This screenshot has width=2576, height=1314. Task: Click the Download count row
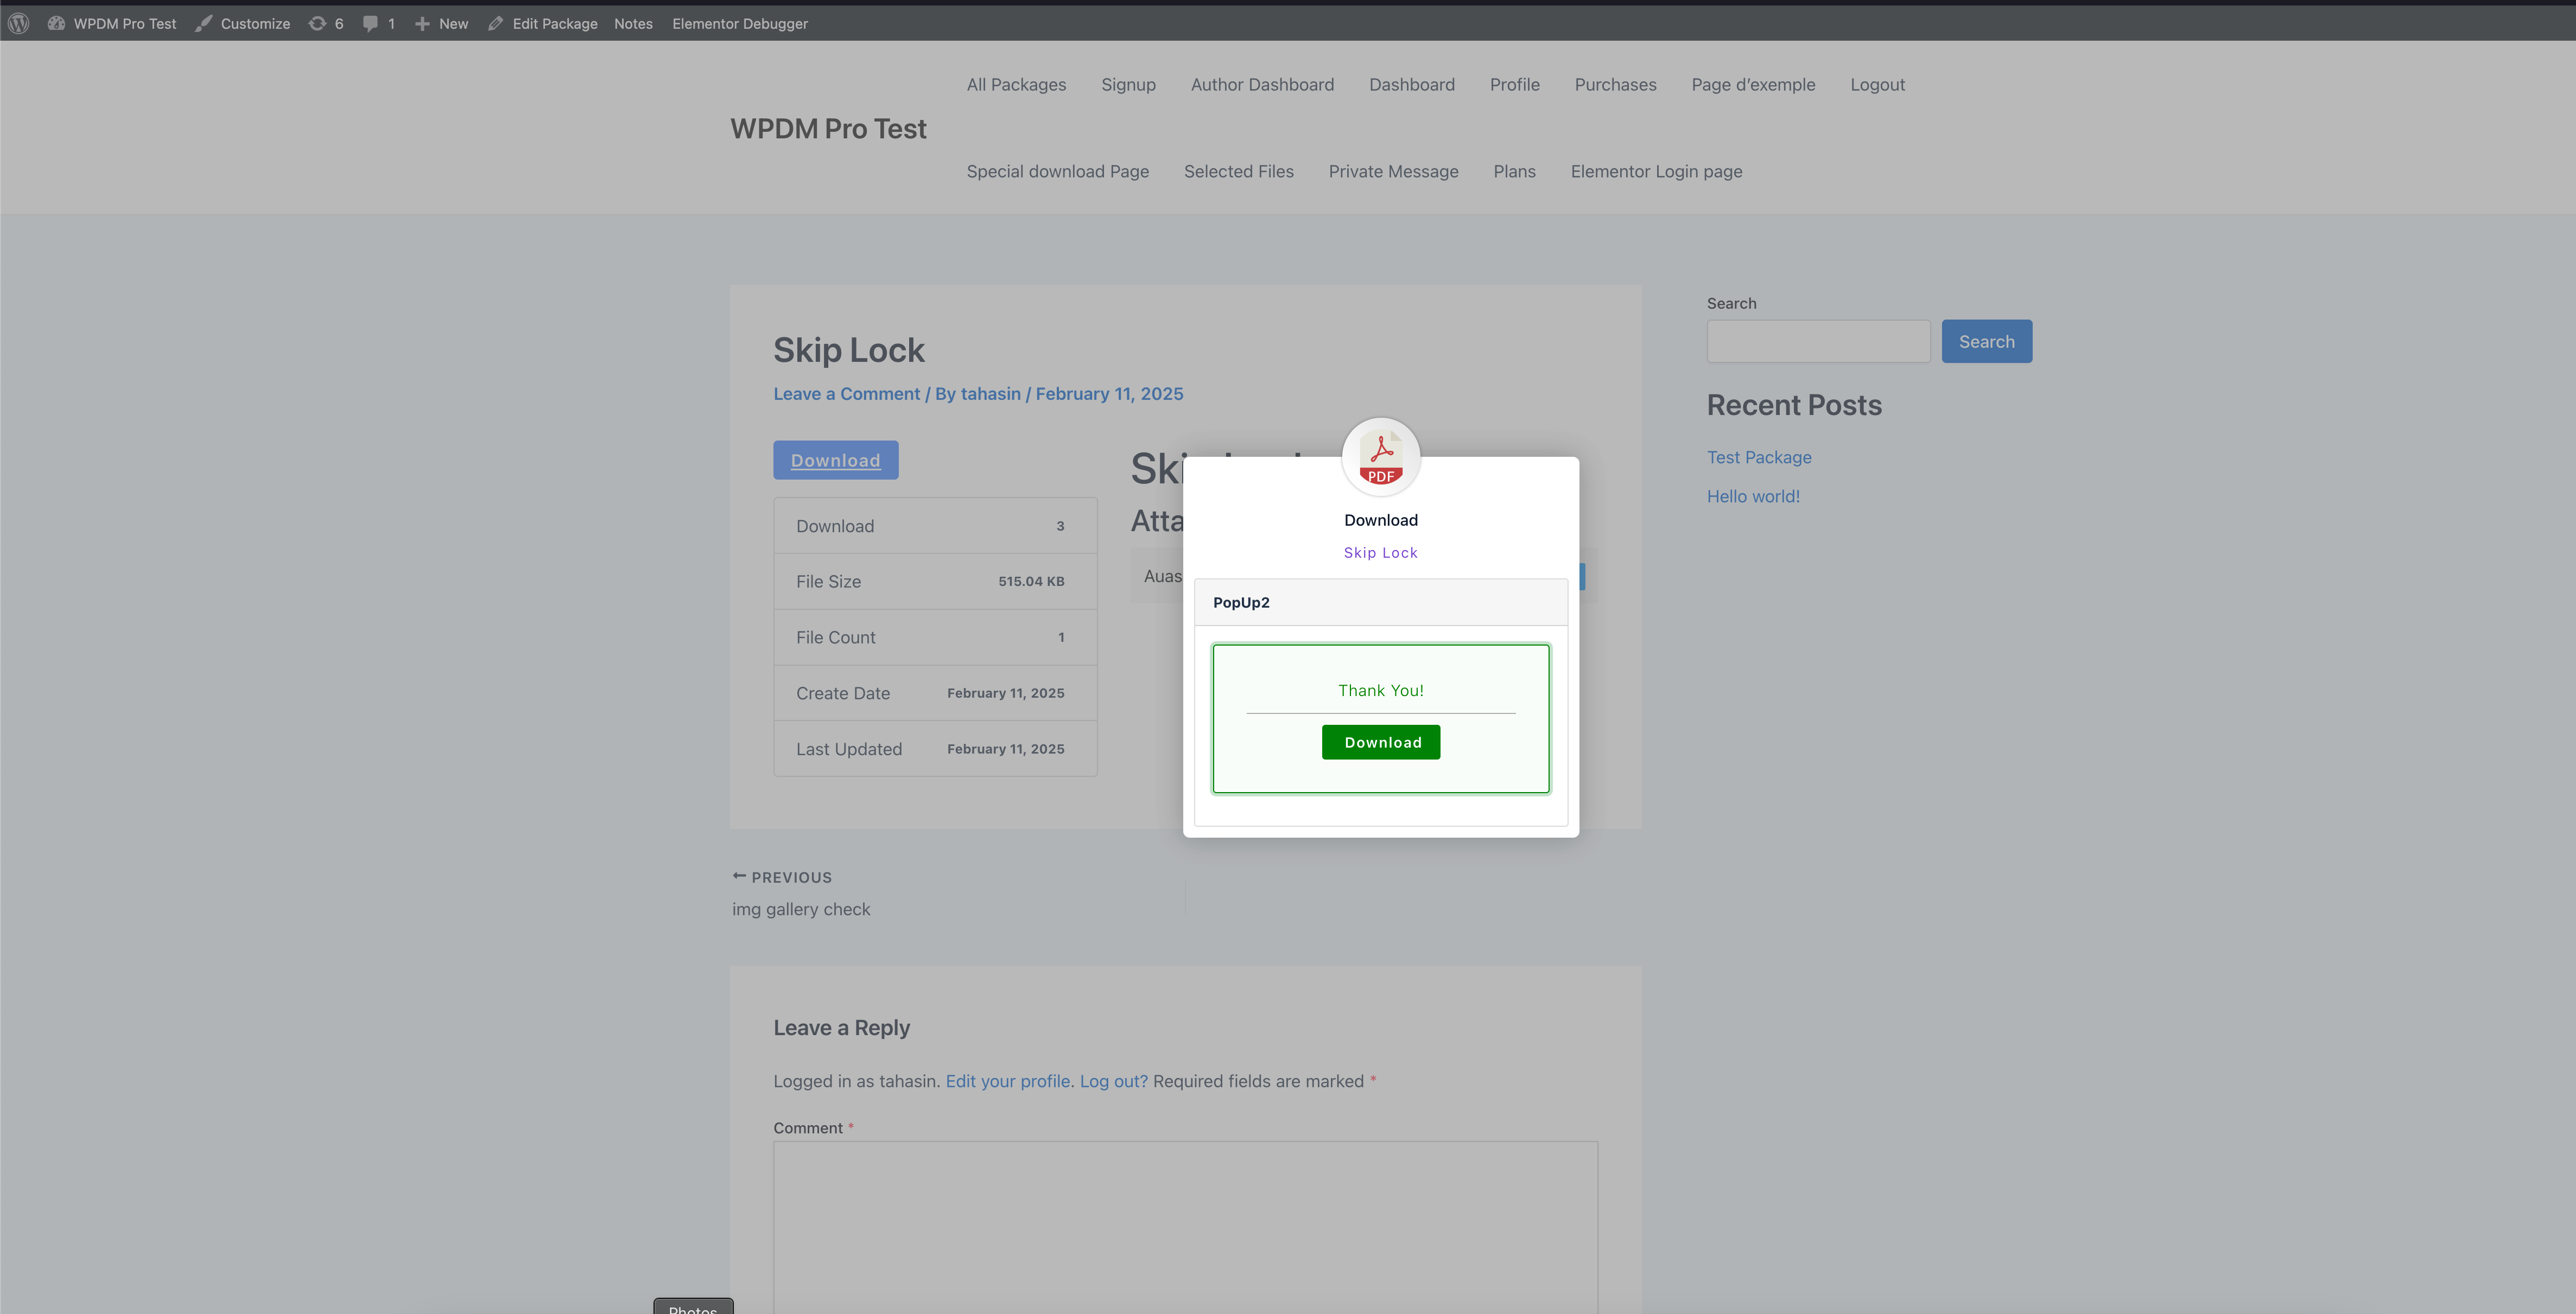pyautogui.click(x=935, y=527)
